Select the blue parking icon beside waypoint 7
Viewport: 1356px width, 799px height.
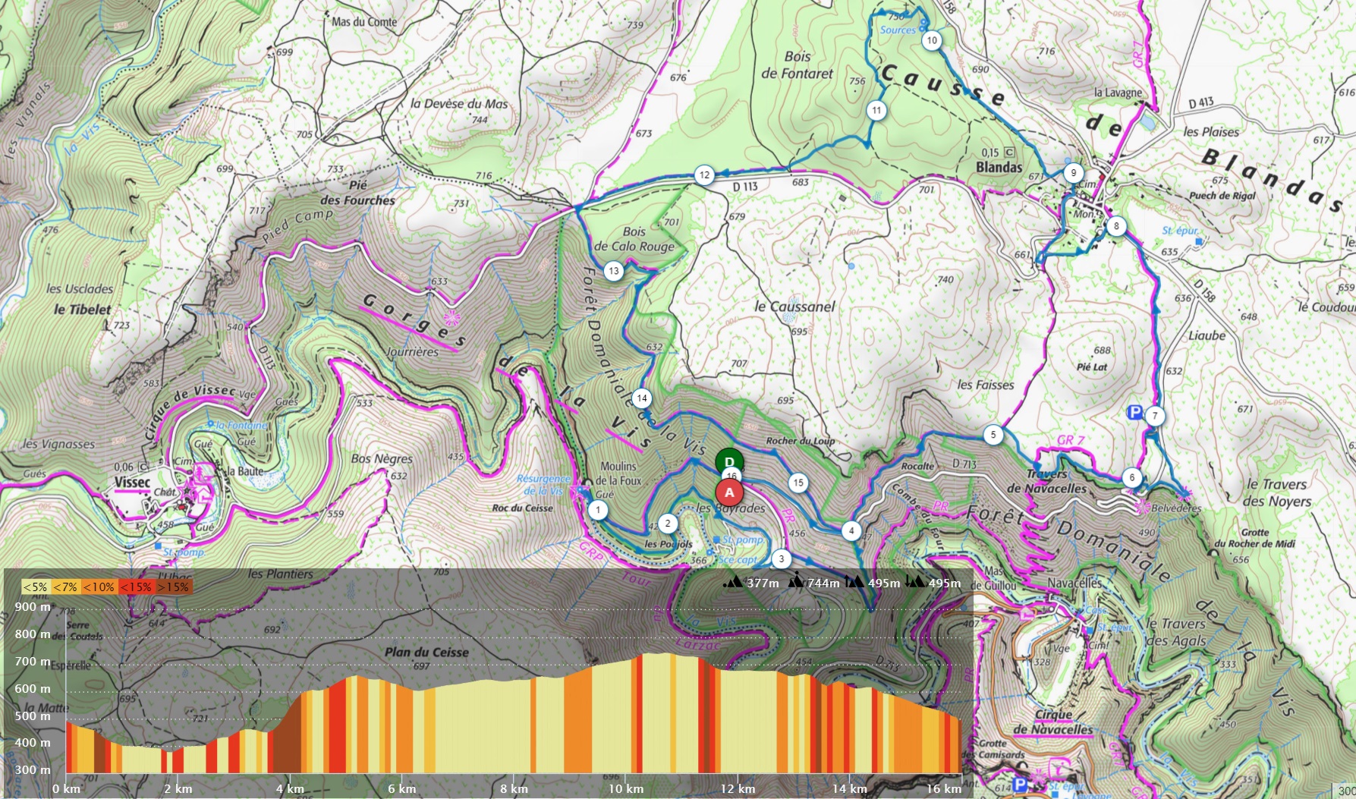click(x=1134, y=413)
